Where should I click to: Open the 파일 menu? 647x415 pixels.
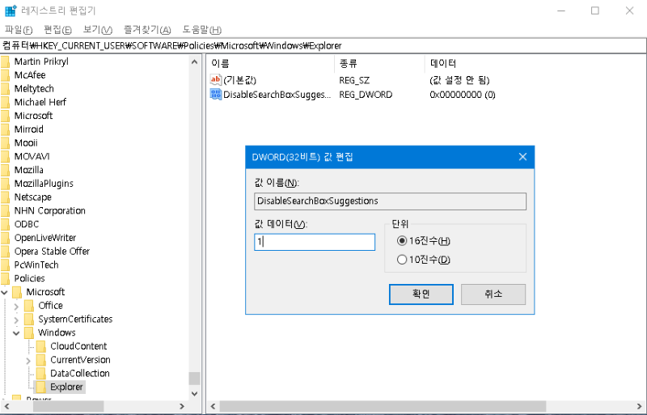pos(19,29)
